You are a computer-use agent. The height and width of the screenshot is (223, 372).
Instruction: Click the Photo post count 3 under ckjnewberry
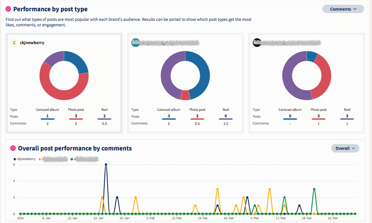(x=76, y=116)
